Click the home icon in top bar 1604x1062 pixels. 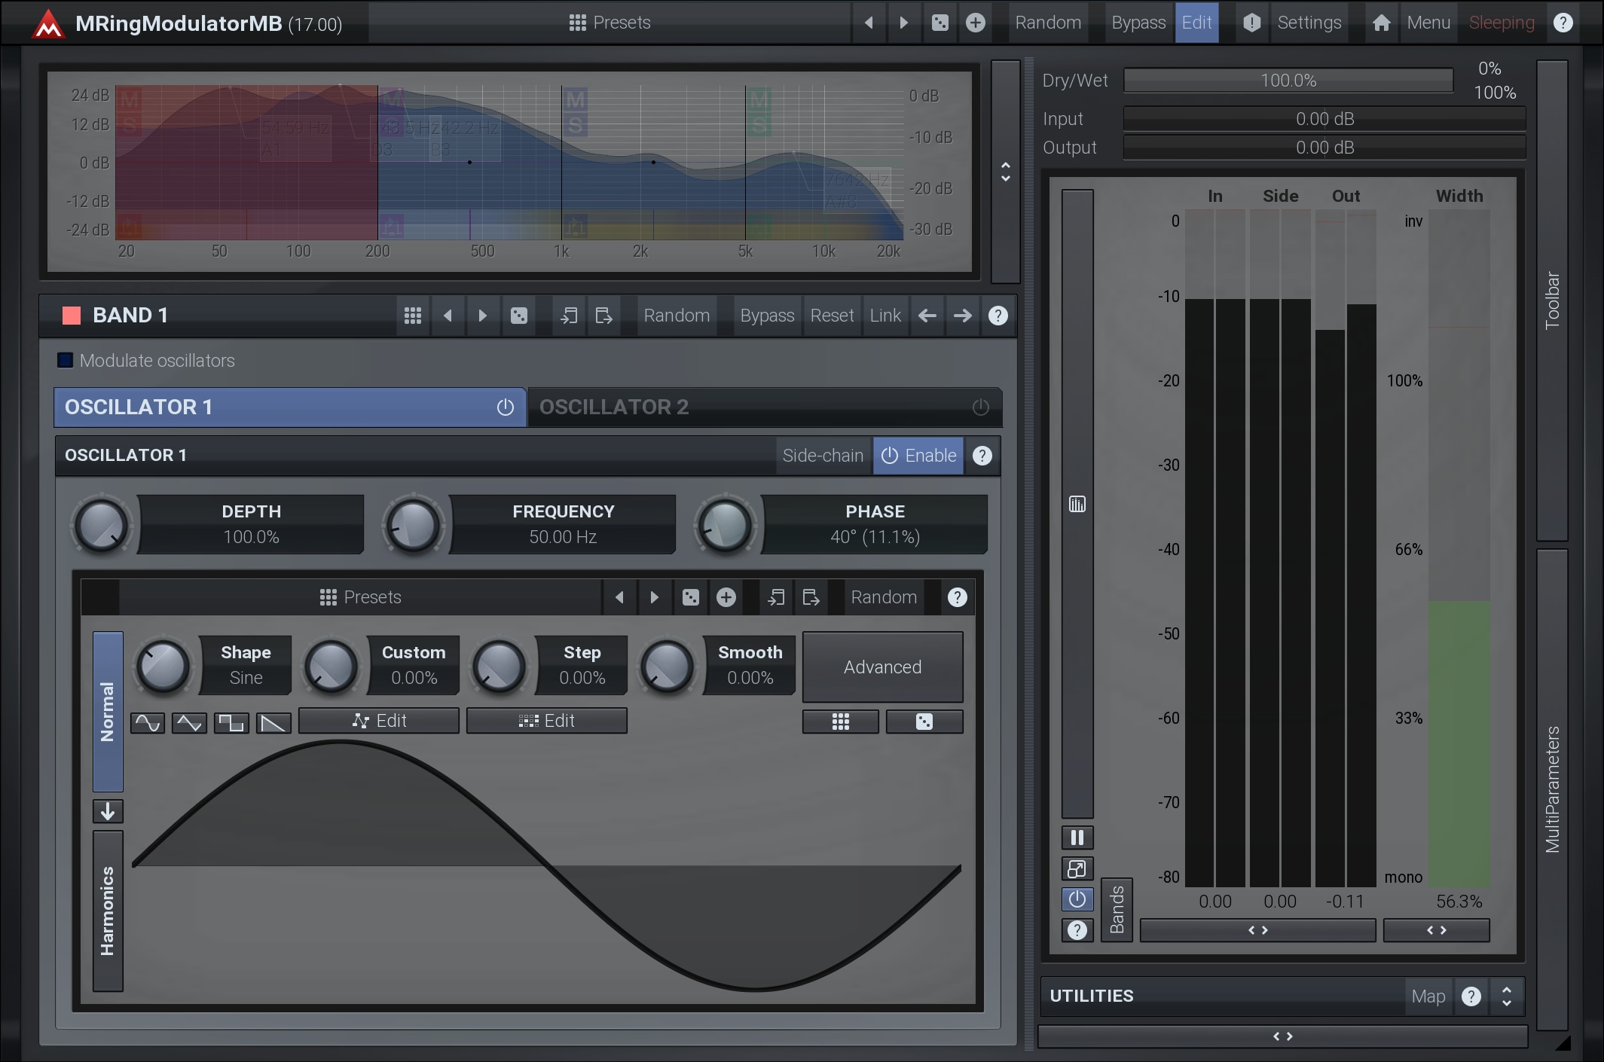[x=1381, y=23]
